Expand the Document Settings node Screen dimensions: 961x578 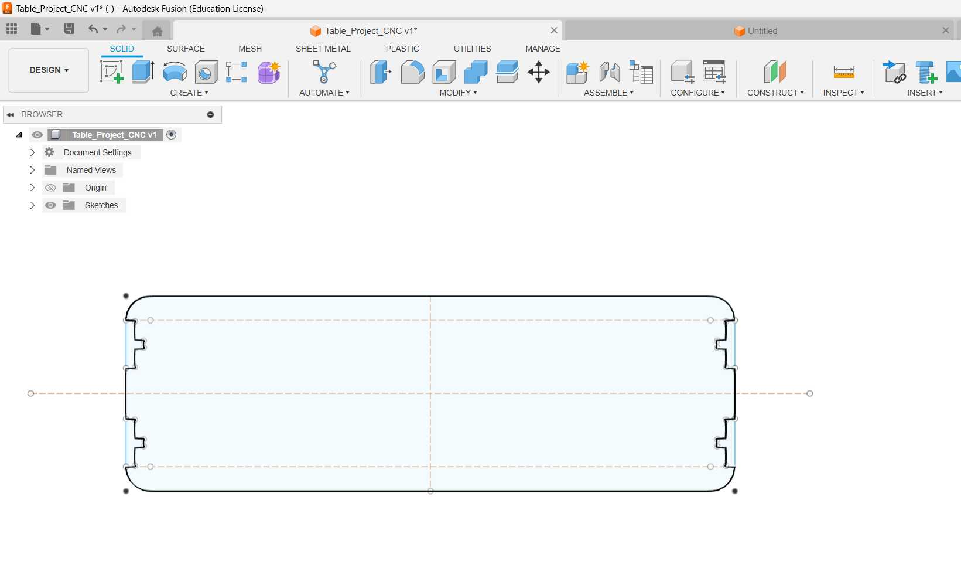(x=32, y=152)
